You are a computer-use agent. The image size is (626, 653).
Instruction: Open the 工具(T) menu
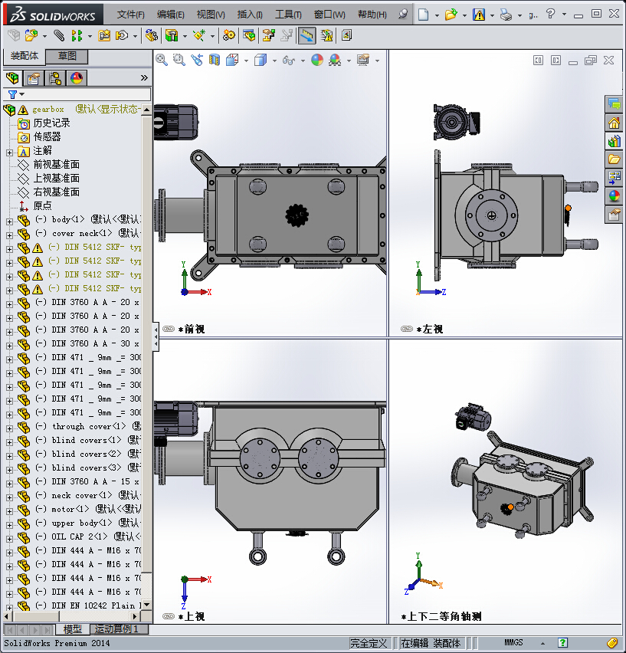[x=288, y=15]
